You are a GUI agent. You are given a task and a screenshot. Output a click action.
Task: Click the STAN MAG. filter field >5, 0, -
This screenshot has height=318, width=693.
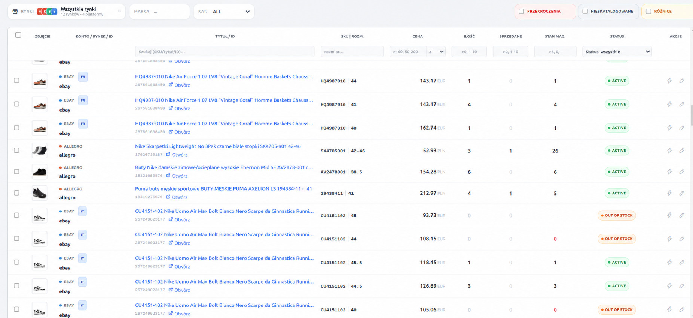click(x=555, y=52)
